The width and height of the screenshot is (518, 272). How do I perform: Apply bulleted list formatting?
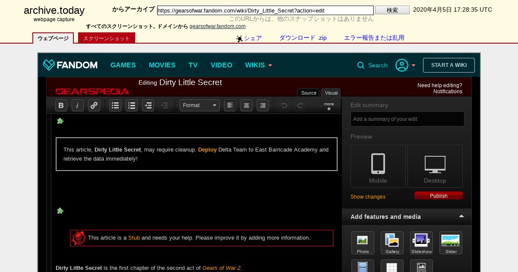click(x=115, y=105)
